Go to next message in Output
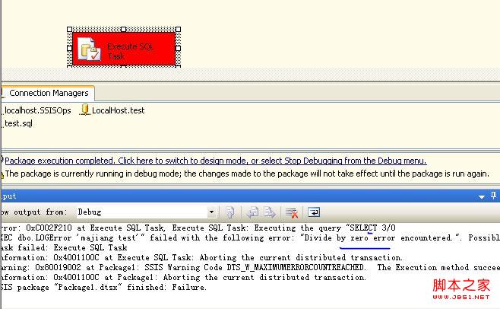This screenshot has width=500, height=309. click(x=268, y=212)
